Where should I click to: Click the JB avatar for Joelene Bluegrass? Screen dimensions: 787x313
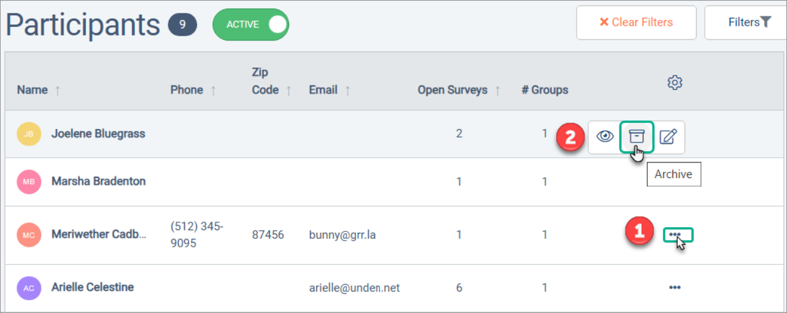[29, 134]
